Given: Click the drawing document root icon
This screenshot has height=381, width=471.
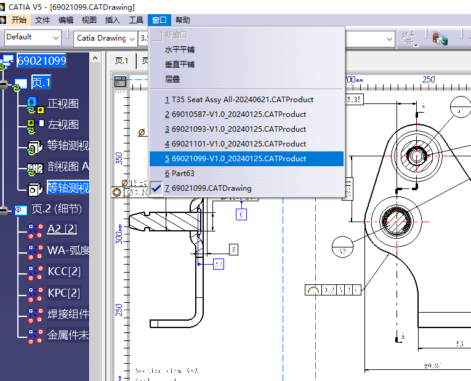Looking at the screenshot, I should (x=7, y=62).
